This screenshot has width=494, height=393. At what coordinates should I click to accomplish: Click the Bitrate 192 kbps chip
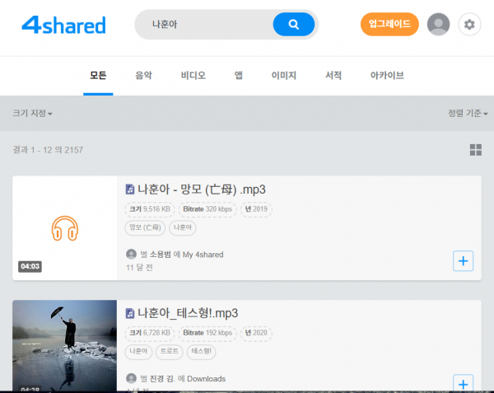click(x=207, y=333)
